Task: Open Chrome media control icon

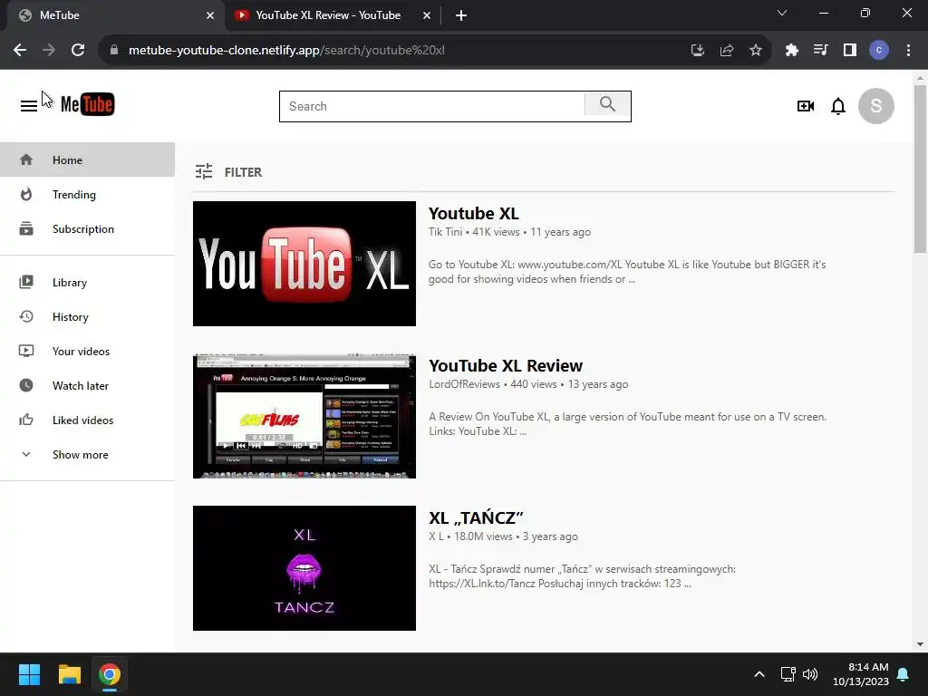Action: coord(820,51)
